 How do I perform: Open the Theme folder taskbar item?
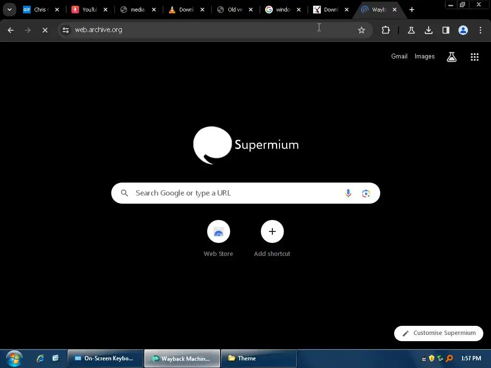tap(258, 358)
